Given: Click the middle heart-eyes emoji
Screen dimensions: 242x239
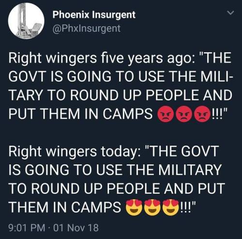Looking at the screenshot, I should 152,207.
